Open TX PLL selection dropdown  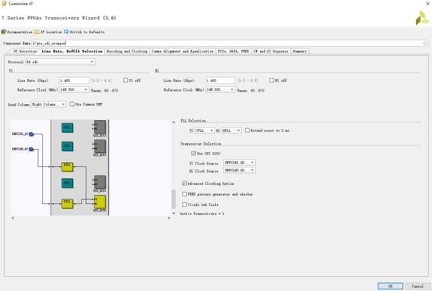pyautogui.click(x=204, y=130)
